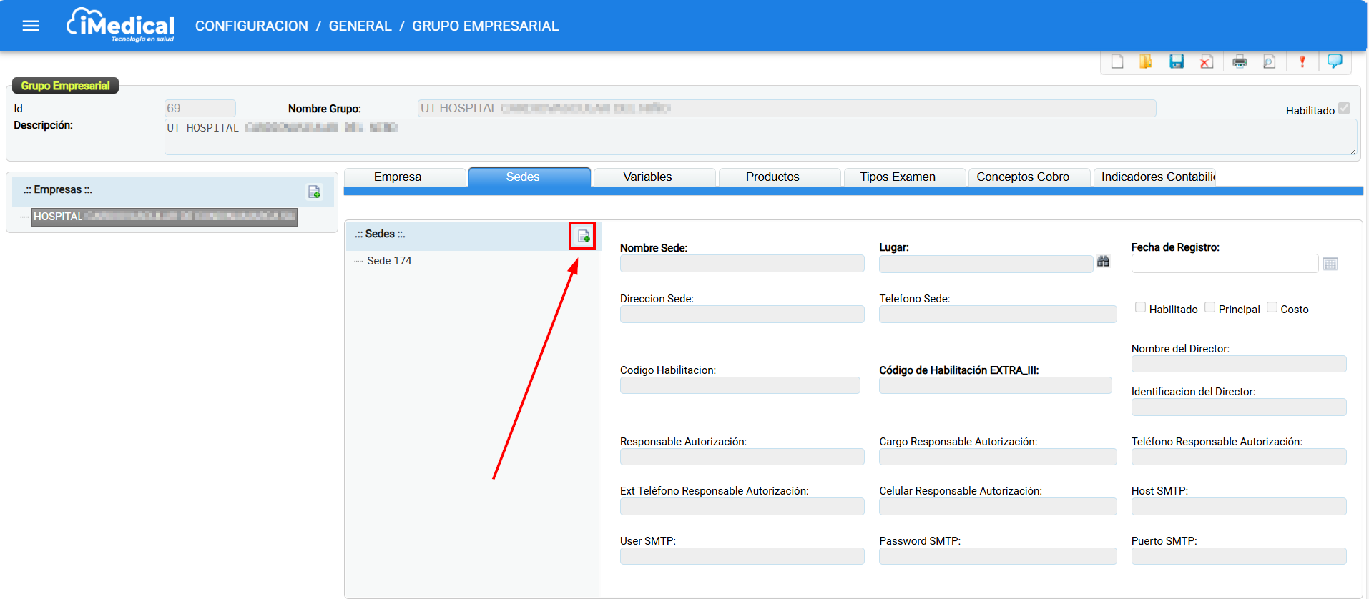This screenshot has width=1369, height=599.
Task: Add new empresa with Empresas panel icon
Action: tap(314, 192)
